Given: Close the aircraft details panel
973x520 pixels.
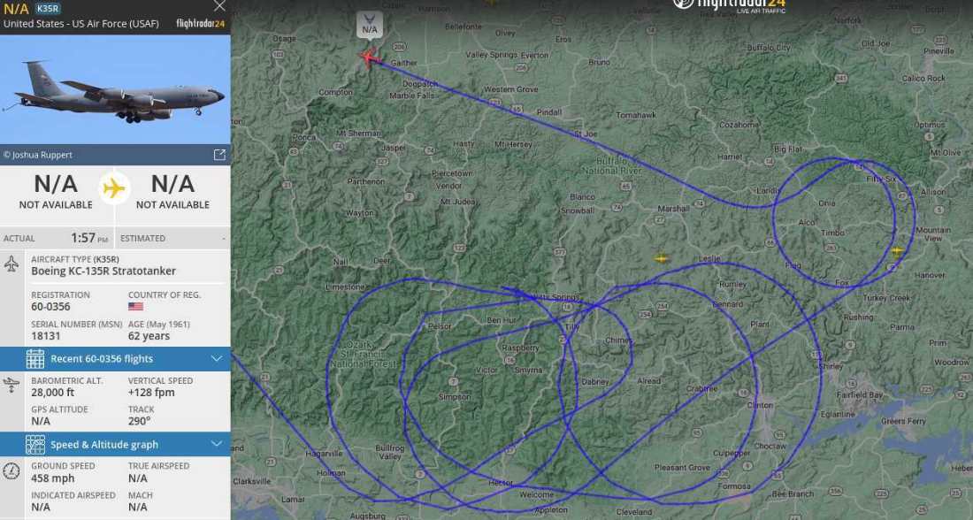Looking at the screenshot, I should click(x=219, y=6).
